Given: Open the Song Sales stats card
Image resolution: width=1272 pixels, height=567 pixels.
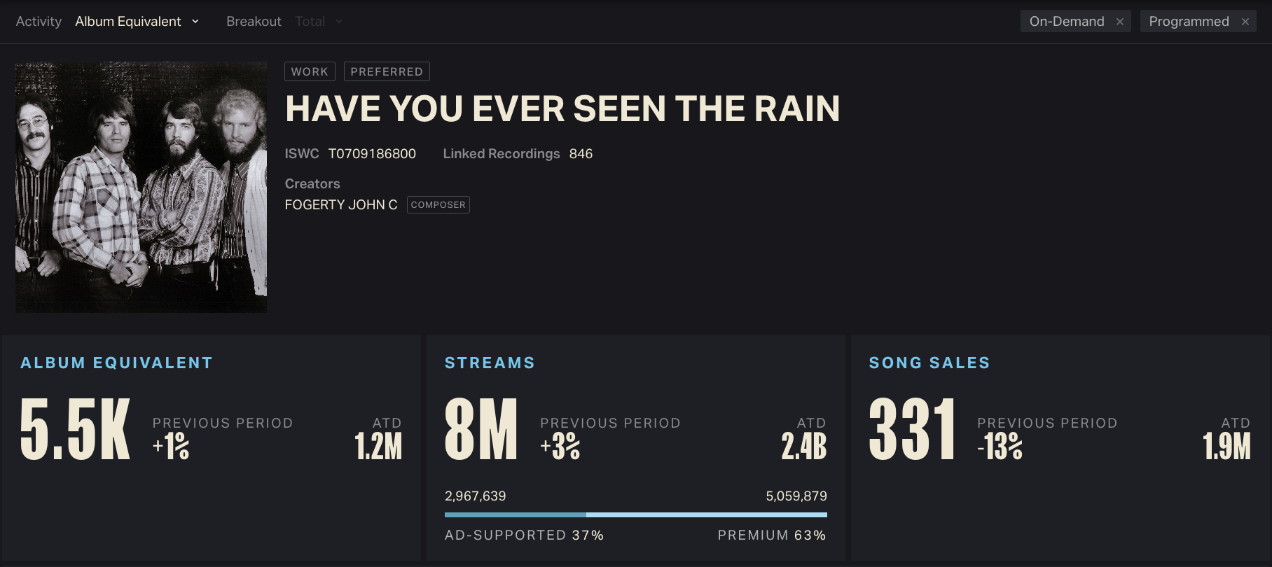Looking at the screenshot, I should [x=1060, y=447].
